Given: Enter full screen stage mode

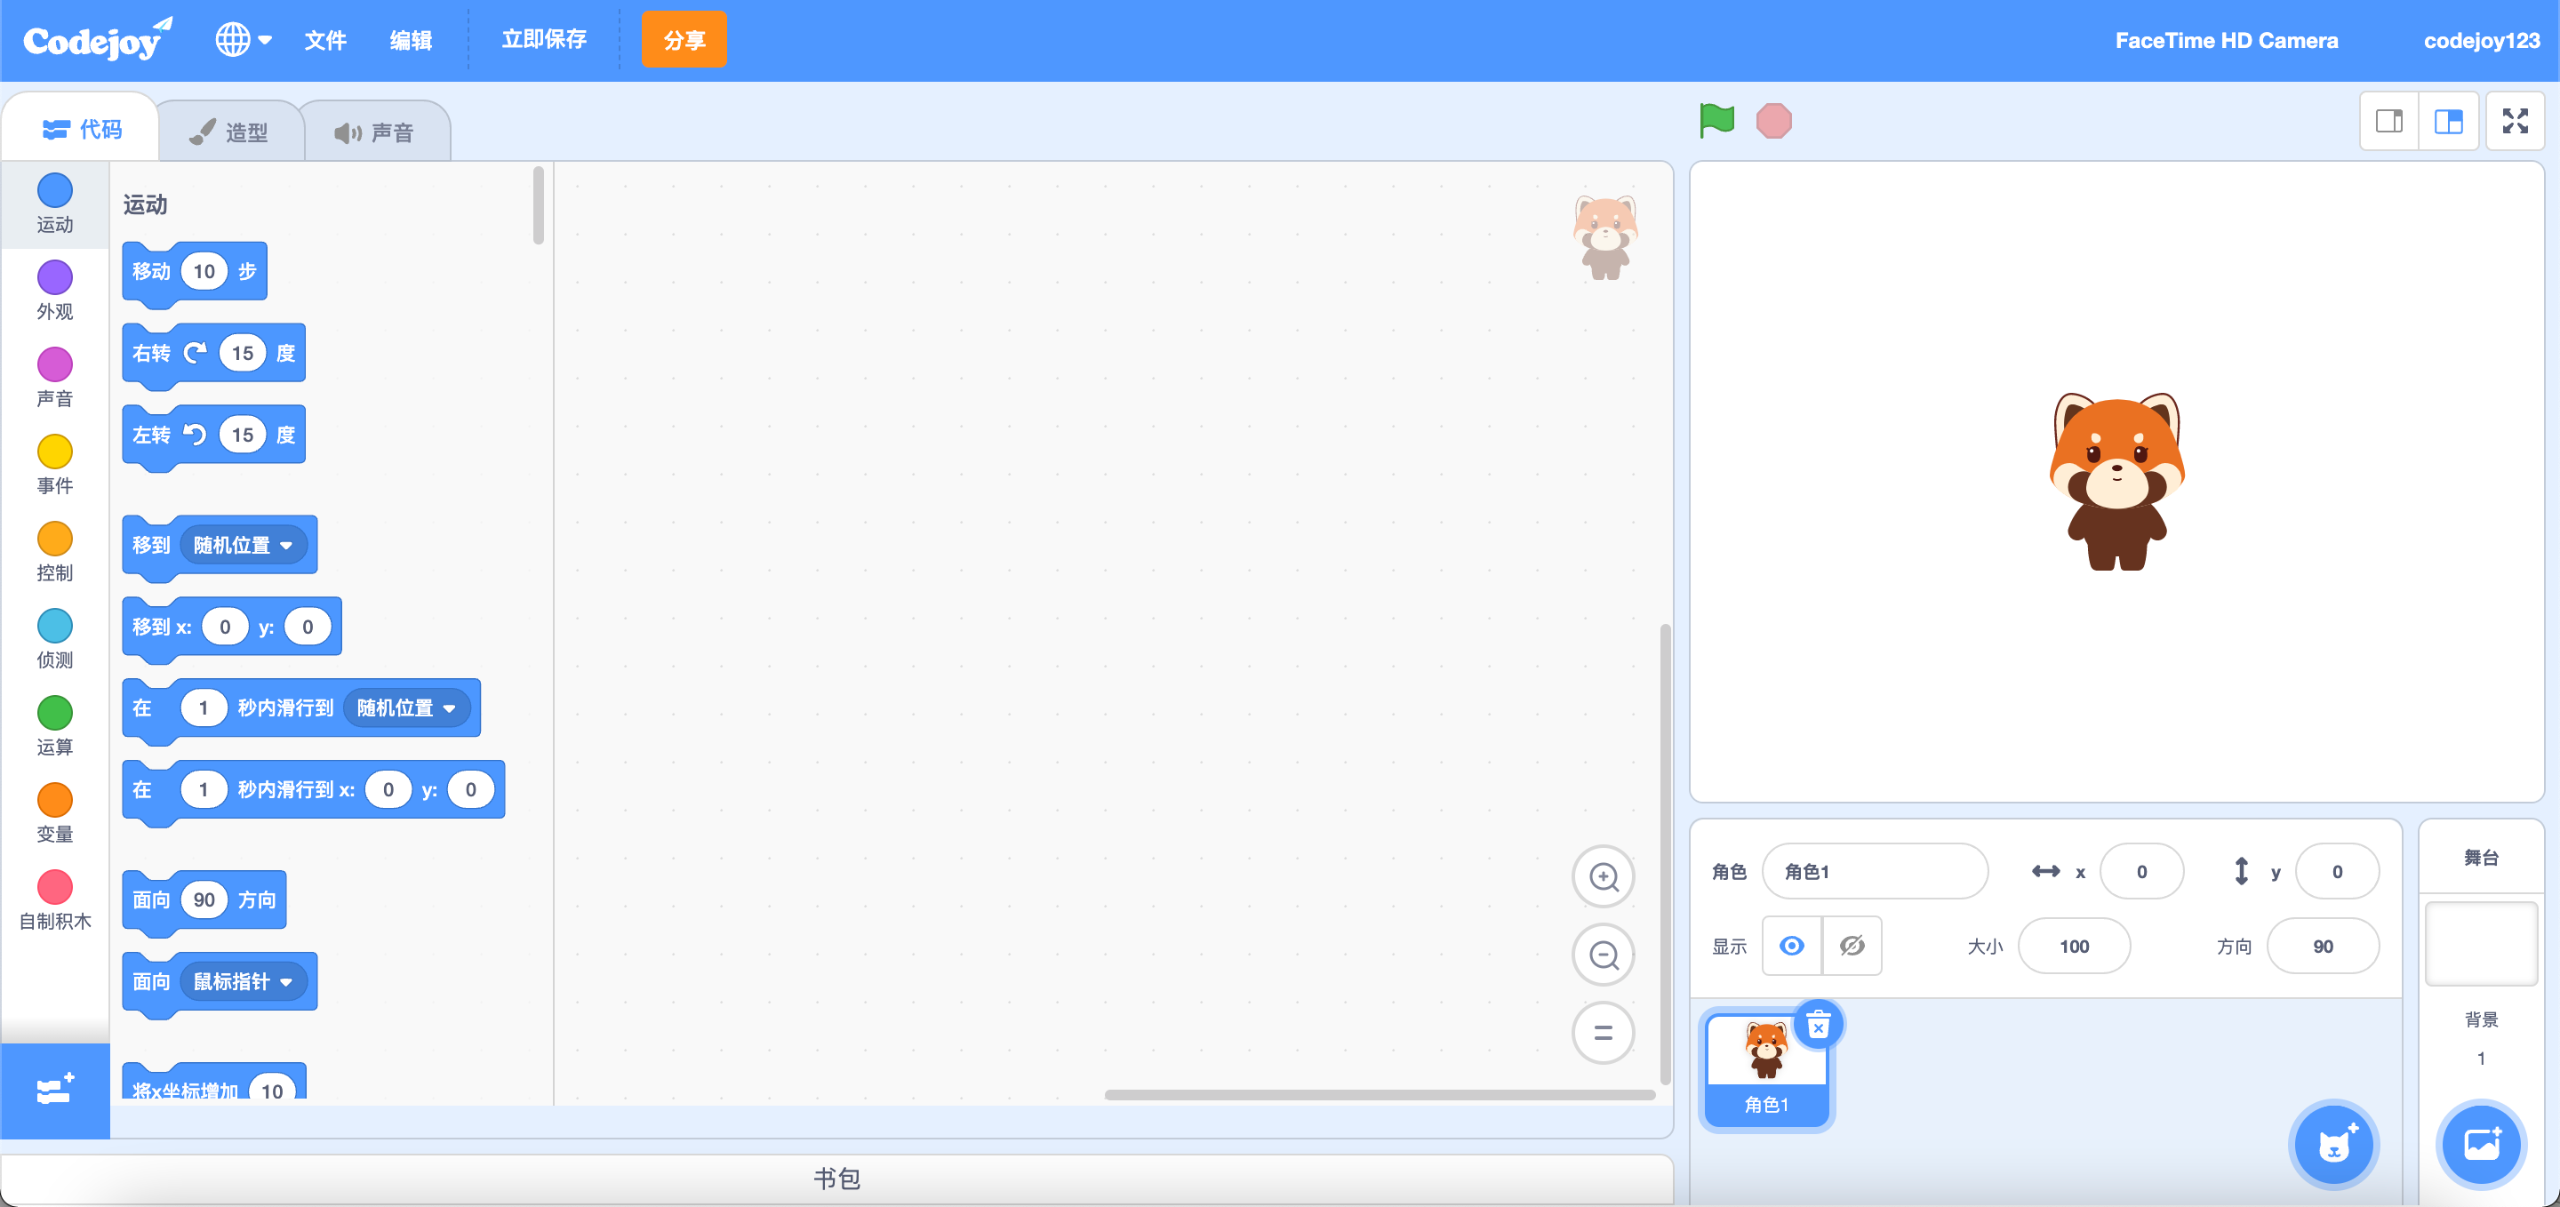Looking at the screenshot, I should tap(2515, 121).
